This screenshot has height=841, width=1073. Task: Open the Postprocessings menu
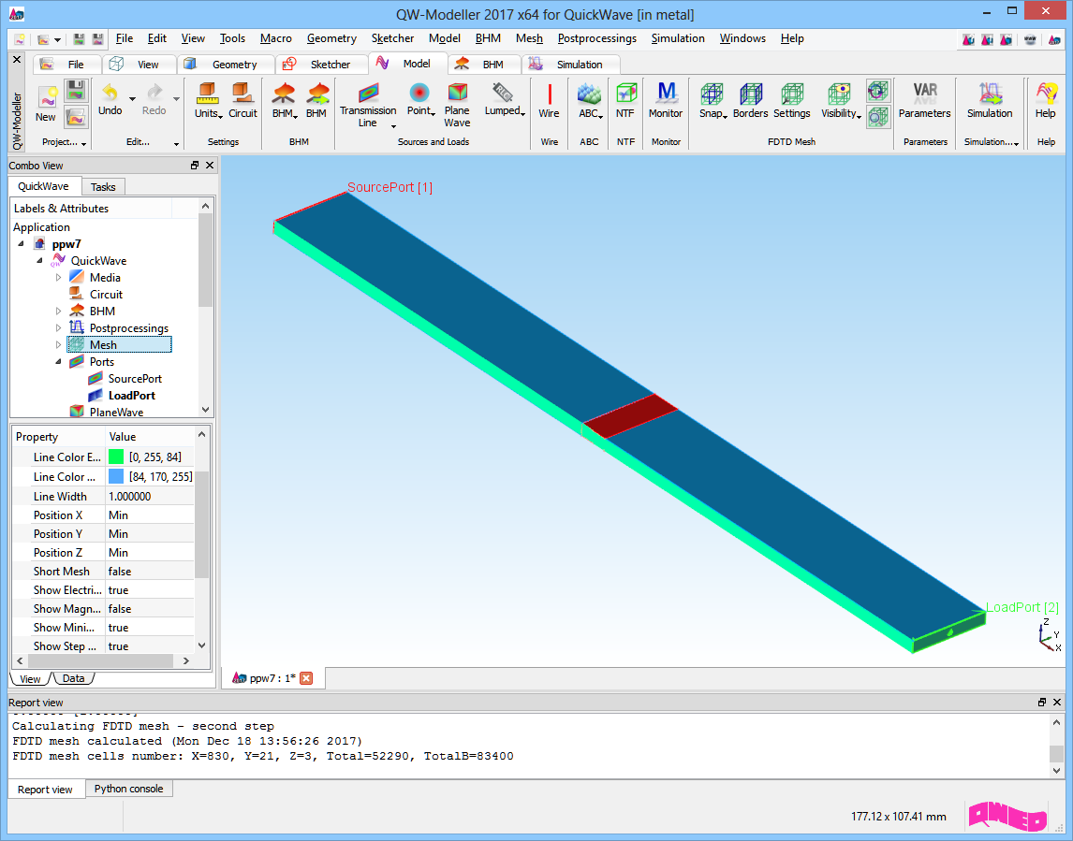click(x=596, y=38)
